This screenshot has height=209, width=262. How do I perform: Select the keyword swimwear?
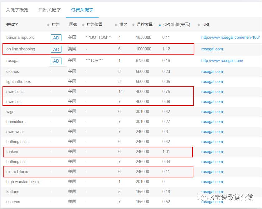point(15,132)
